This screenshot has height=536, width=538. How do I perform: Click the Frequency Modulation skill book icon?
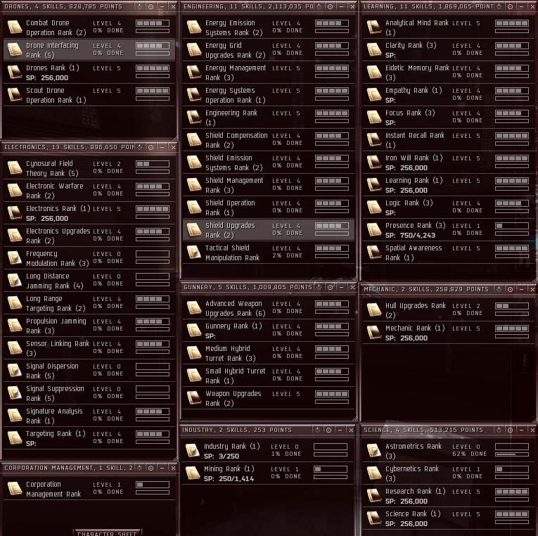(x=14, y=258)
